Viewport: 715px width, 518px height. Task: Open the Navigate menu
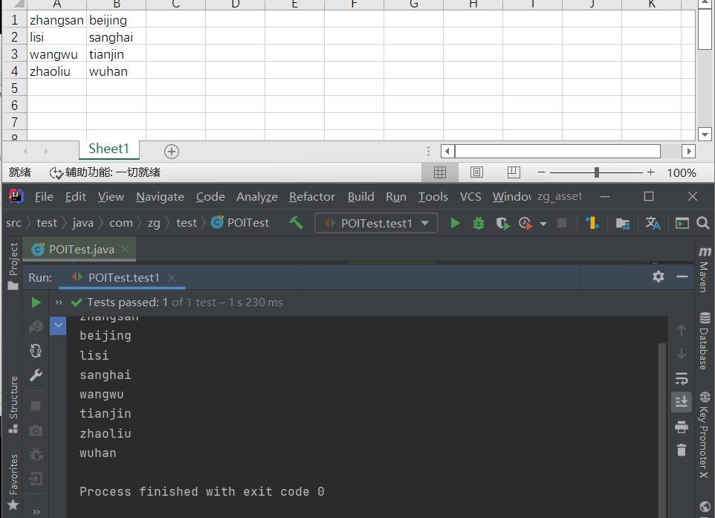coord(160,196)
